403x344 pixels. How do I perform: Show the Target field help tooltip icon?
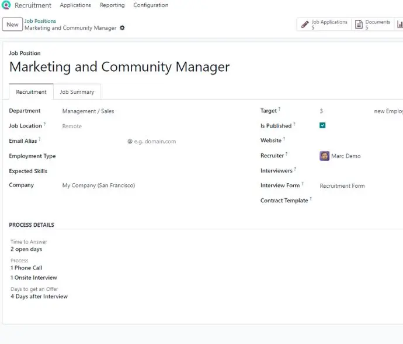279,109
